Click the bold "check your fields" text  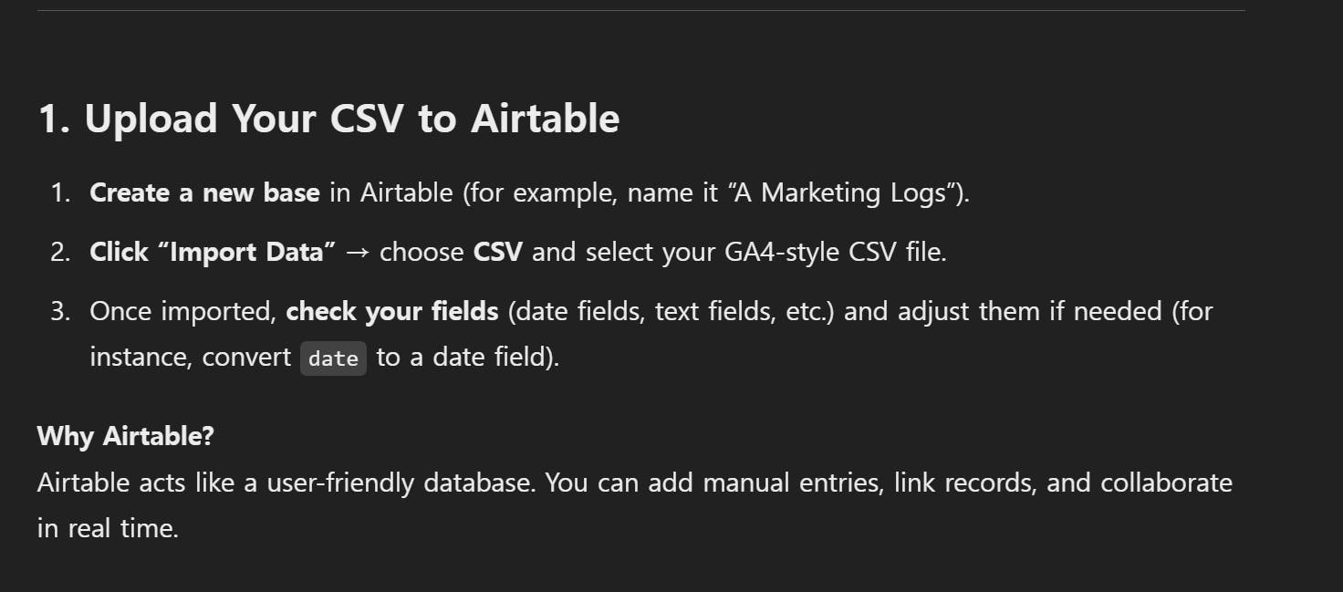point(392,311)
